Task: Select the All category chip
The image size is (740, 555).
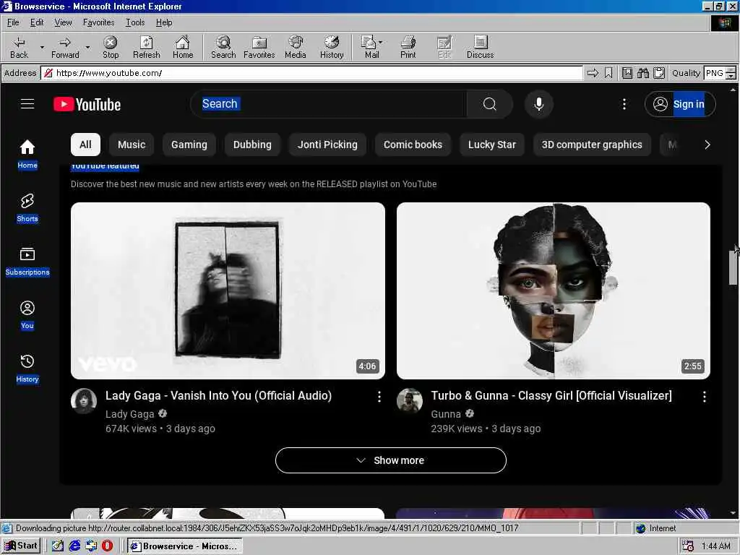Action: point(85,145)
